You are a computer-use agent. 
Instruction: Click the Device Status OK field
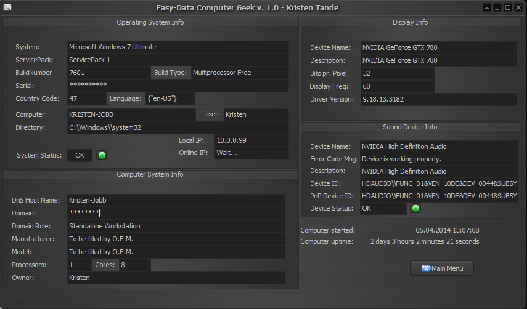383,208
